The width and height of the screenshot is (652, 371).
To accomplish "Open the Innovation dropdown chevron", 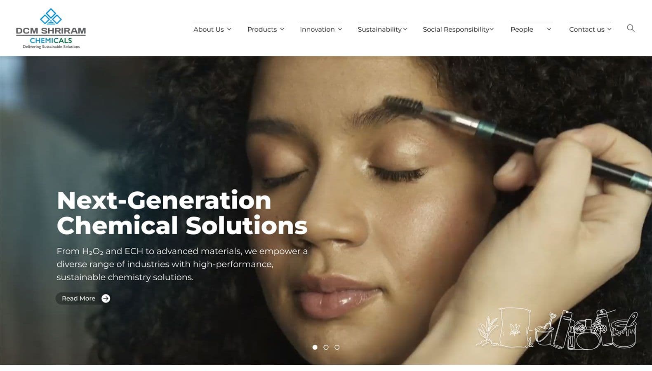I will click(340, 29).
